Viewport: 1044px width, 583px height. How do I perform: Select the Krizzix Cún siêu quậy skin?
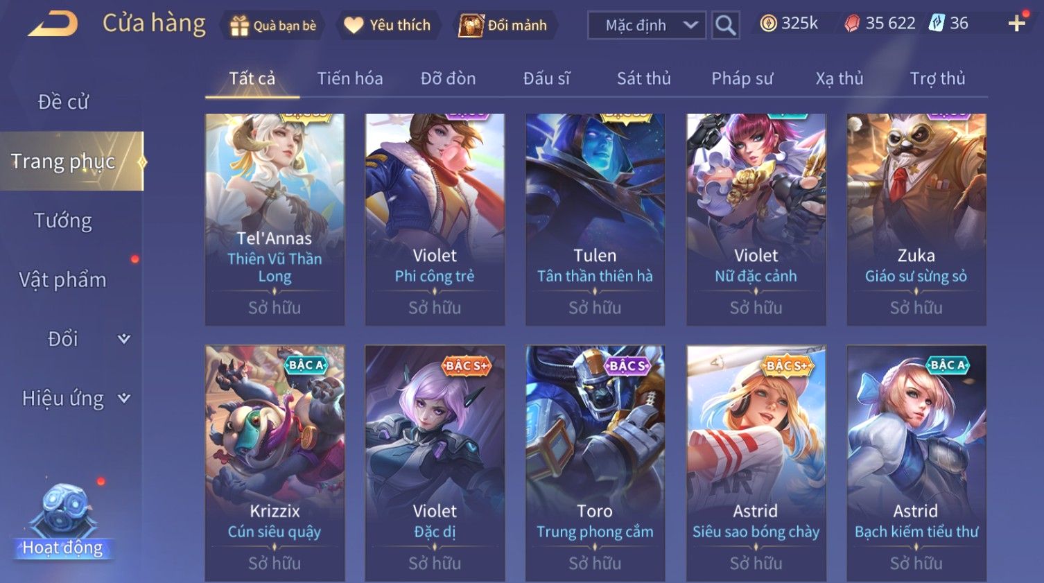275,463
